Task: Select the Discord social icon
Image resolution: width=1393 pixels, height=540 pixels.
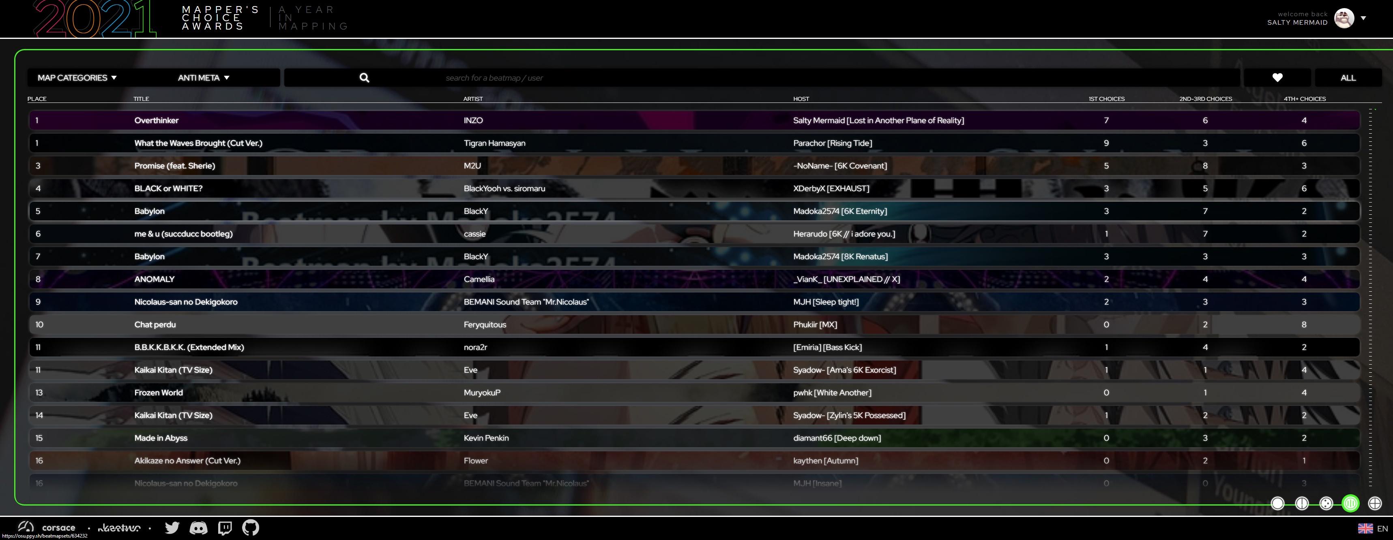Action: click(198, 527)
